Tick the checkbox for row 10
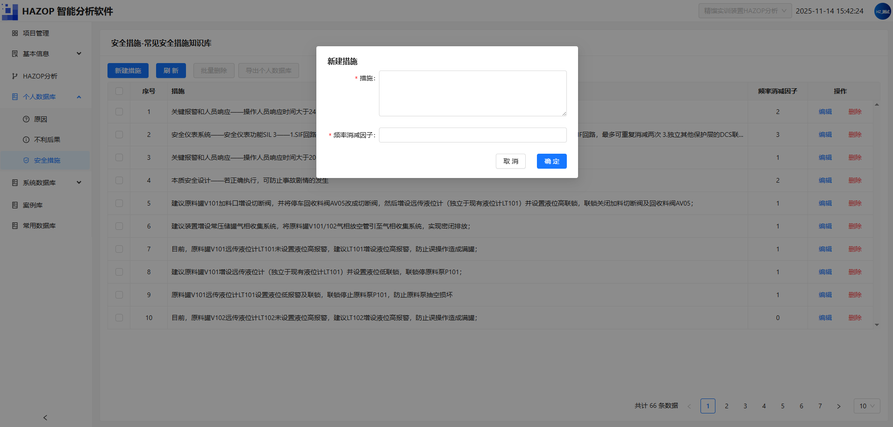The height and width of the screenshot is (427, 893). 119,318
